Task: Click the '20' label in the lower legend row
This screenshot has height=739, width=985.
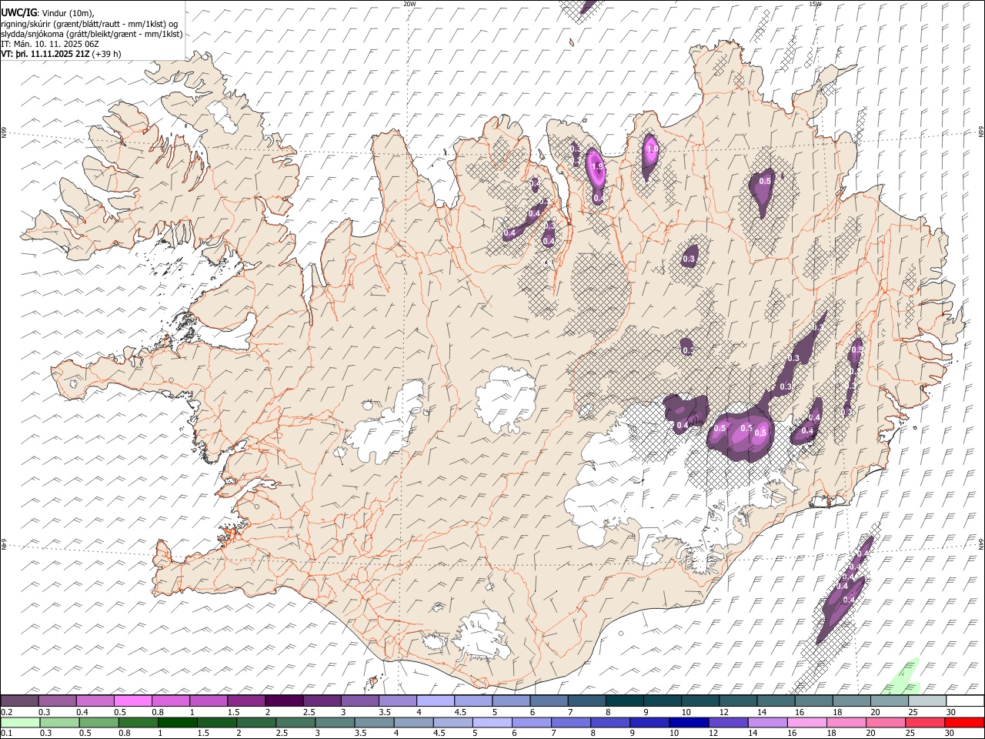Action: 871,733
